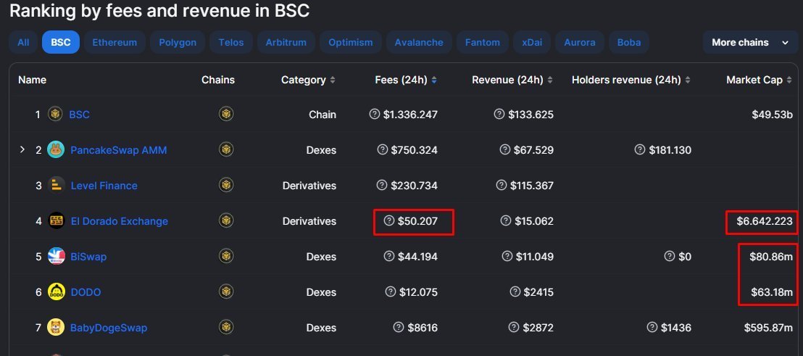Viewport: 803px width, 356px height.
Task: Click help icon beside $8616 fees
Action: 399,327
